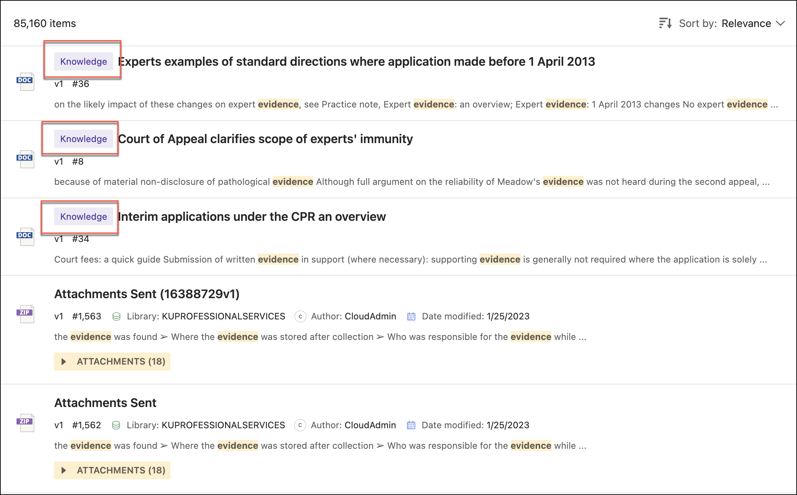Open Experts examples of standard directions result
The height and width of the screenshot is (495, 797).
(356, 62)
